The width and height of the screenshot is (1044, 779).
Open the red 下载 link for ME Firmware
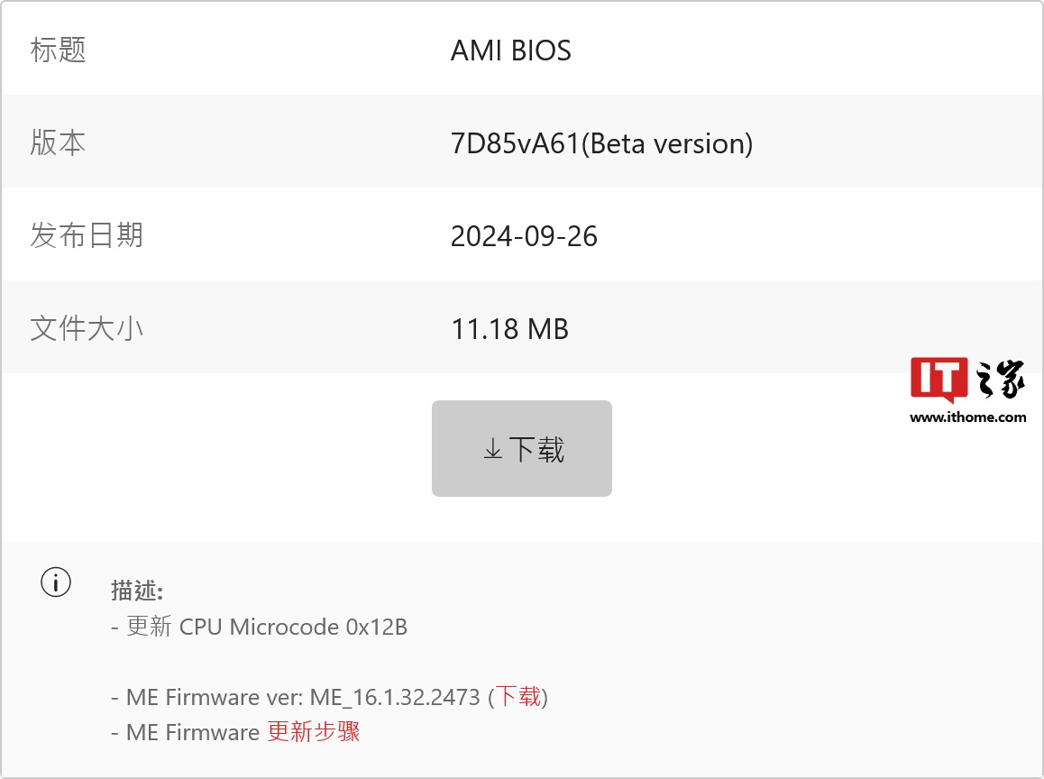518,696
